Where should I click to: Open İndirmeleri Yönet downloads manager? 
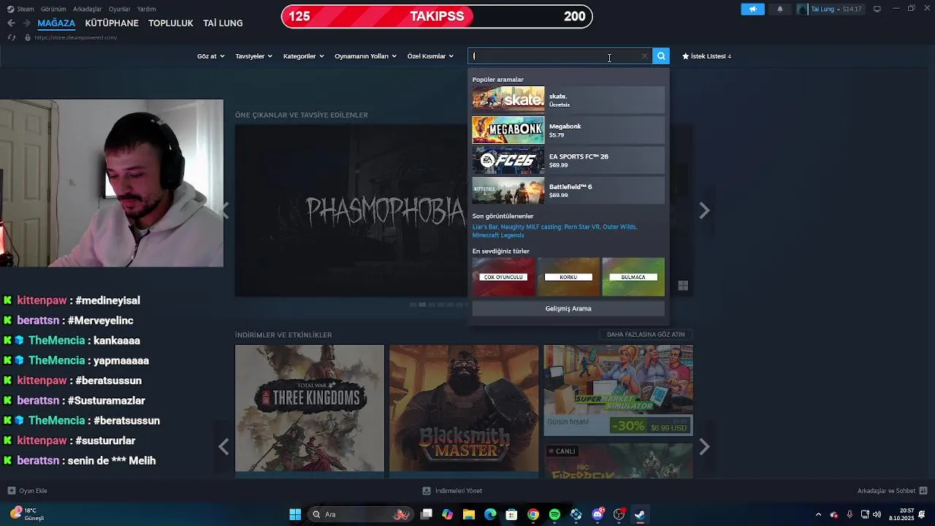453,491
